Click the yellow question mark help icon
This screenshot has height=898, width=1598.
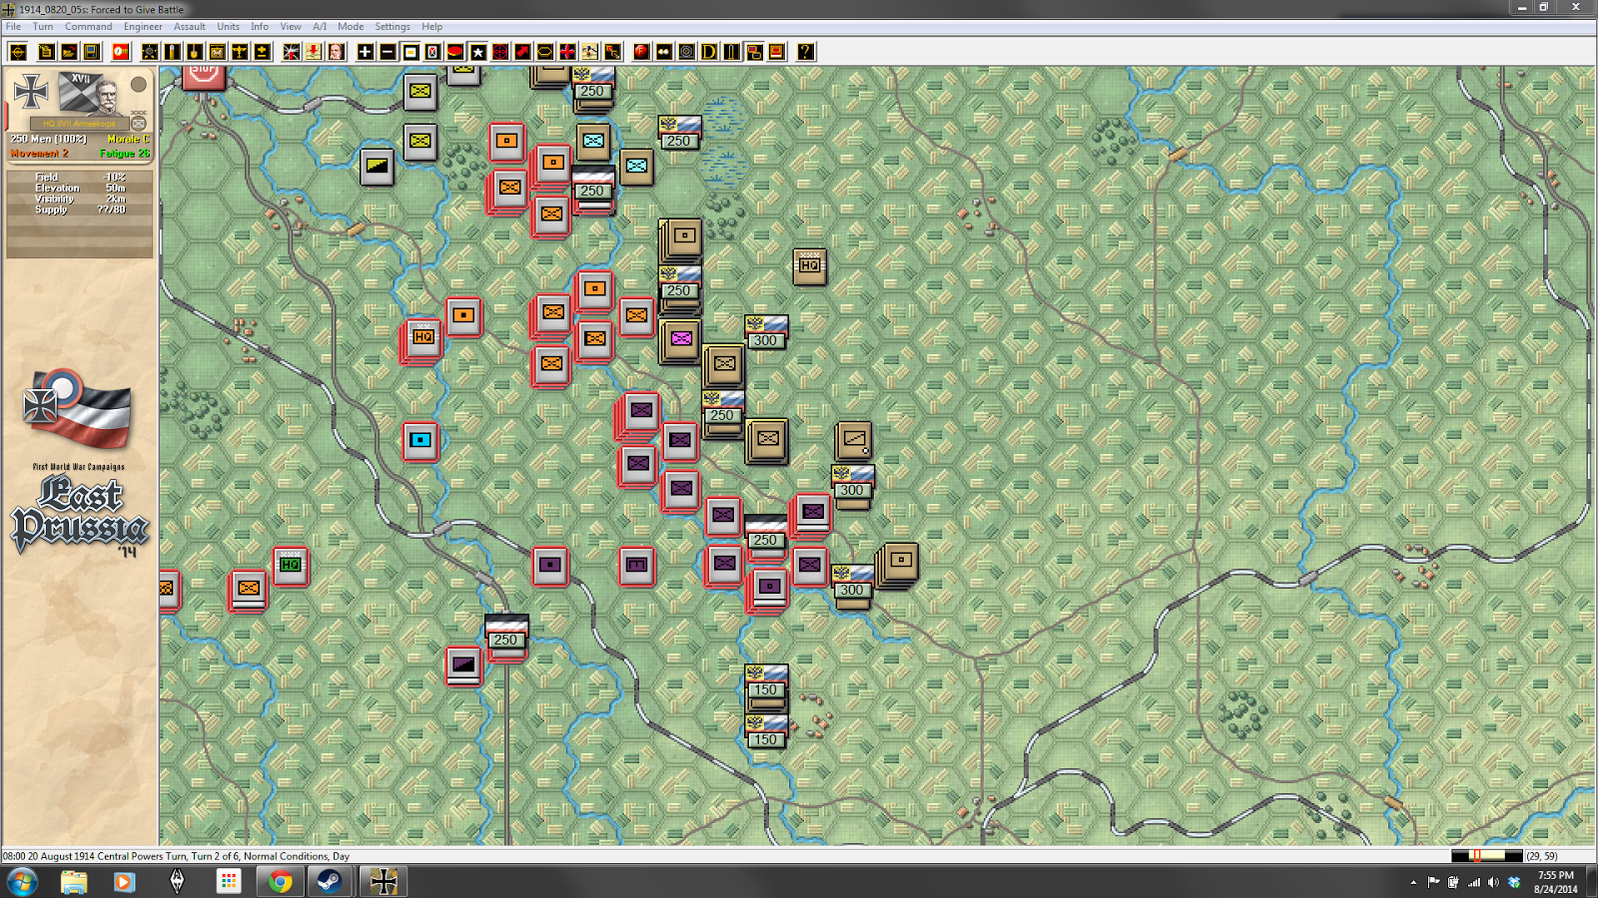[x=805, y=52]
